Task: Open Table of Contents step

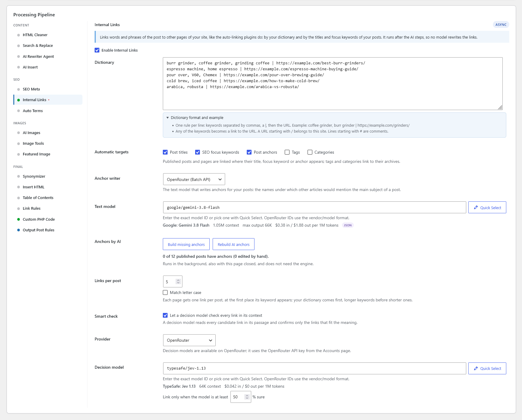Action: [38, 198]
